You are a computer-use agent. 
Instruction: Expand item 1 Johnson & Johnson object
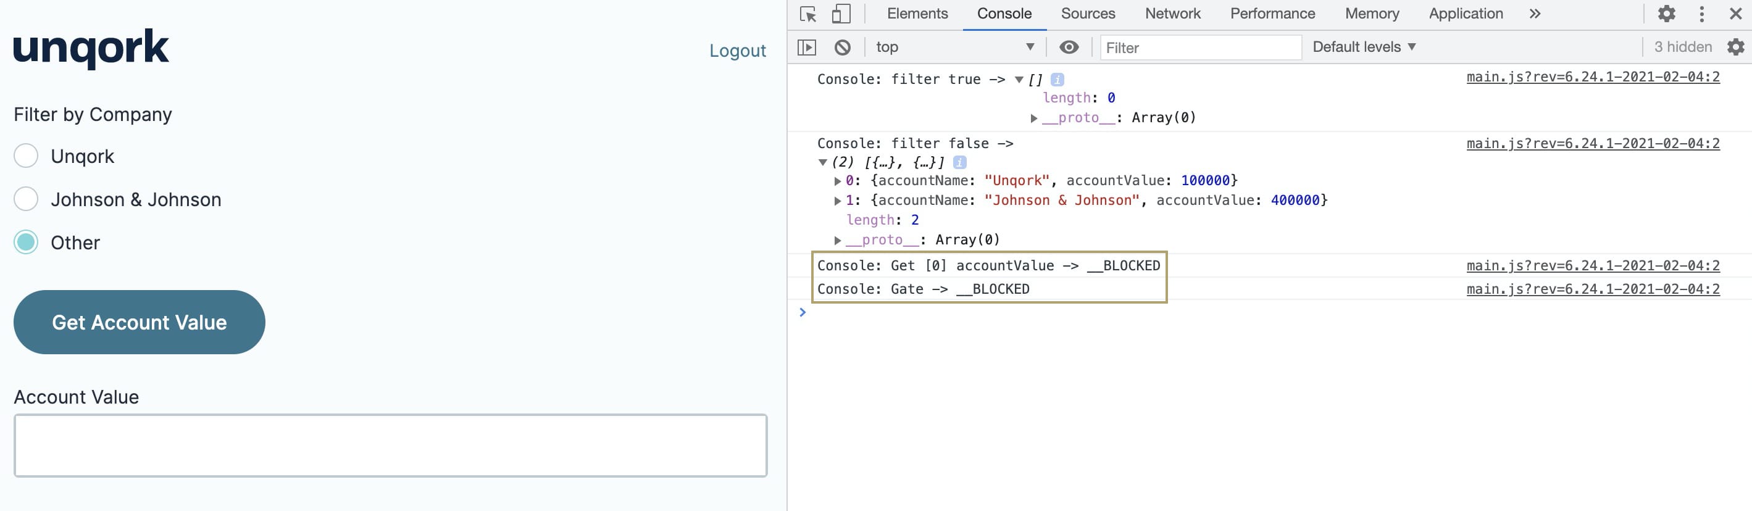point(838,201)
